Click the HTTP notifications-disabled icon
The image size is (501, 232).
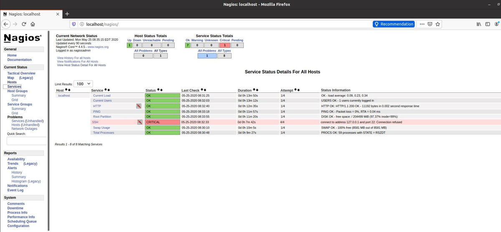coord(139,106)
